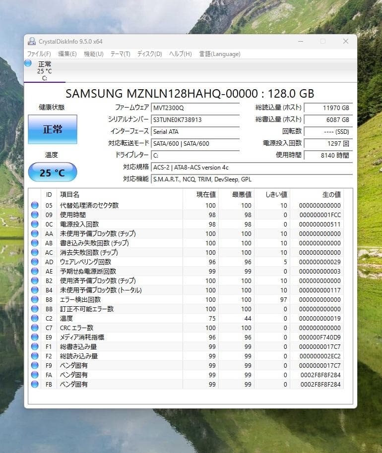Image resolution: width=382 pixels, height=453 pixels.
Task: Click the power on count value 1297 回
Action: pyautogui.click(x=328, y=143)
